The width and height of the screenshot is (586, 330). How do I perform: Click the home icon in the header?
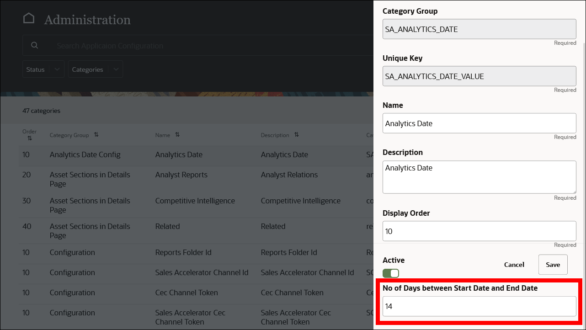pyautogui.click(x=29, y=17)
